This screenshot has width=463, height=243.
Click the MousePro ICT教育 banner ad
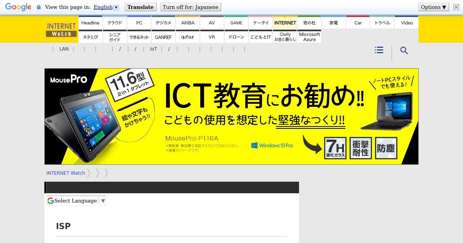(231, 116)
